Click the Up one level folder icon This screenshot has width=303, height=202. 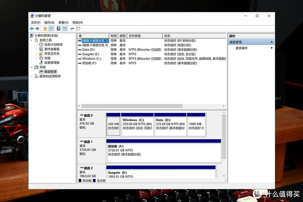pos(45,29)
